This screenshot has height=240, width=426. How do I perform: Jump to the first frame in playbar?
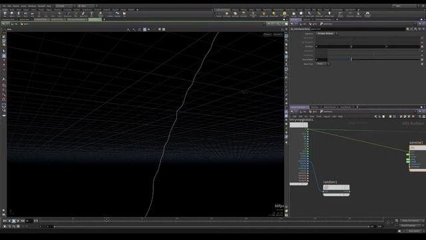click(x=5, y=221)
